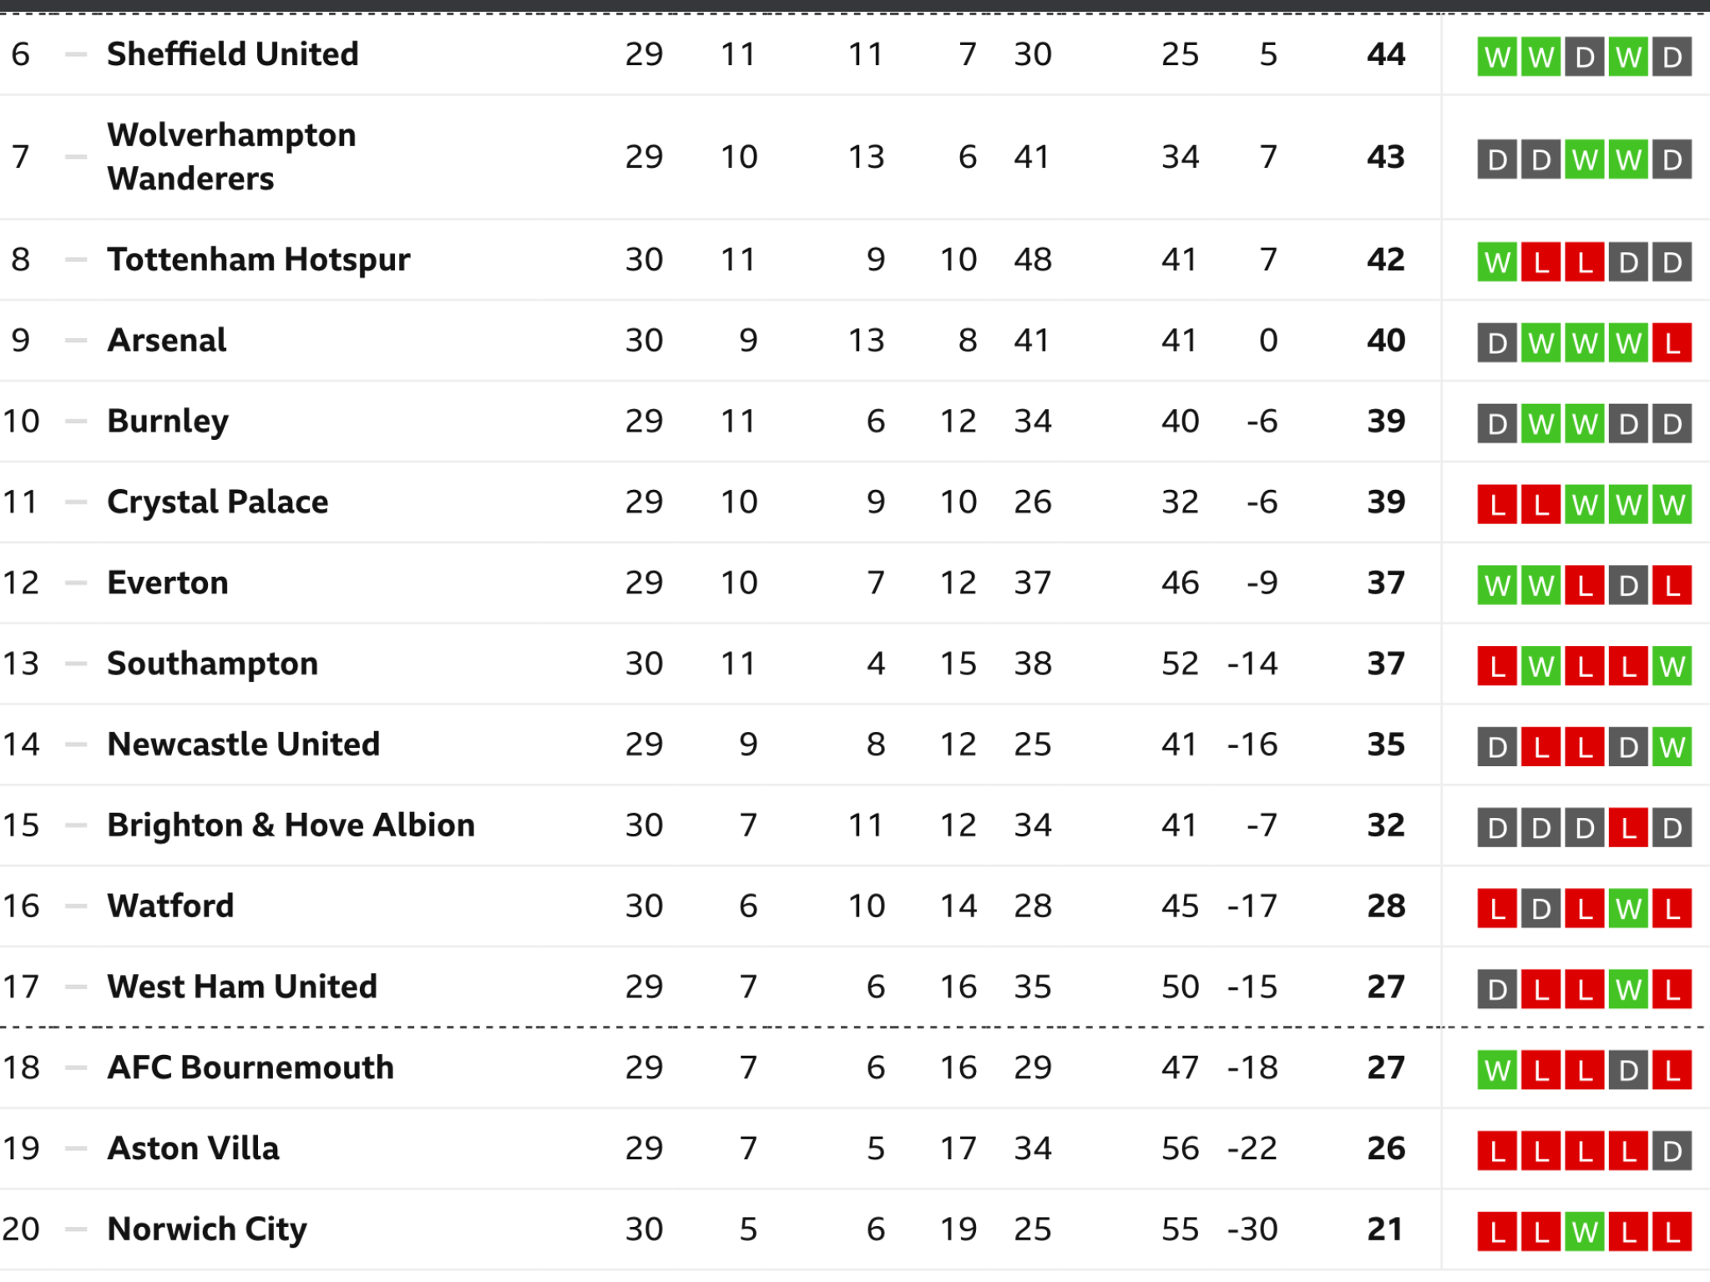Viewport: 1710px width, 1282px height.
Task: Click Norwich City's -30 goal difference
Action: (1252, 1229)
